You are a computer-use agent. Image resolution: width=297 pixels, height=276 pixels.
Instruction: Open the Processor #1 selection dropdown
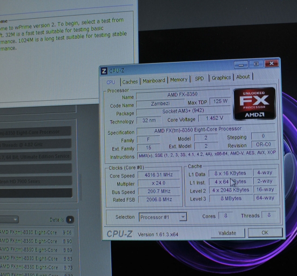(x=163, y=217)
